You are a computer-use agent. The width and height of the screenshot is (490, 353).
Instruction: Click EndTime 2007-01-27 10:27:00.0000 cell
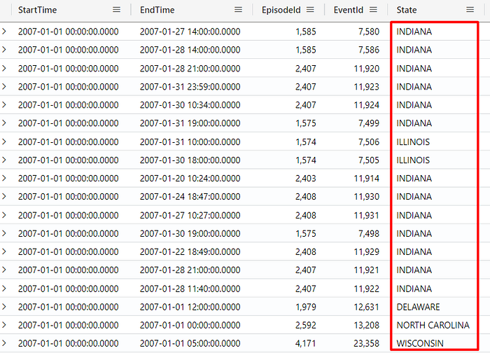click(x=190, y=215)
